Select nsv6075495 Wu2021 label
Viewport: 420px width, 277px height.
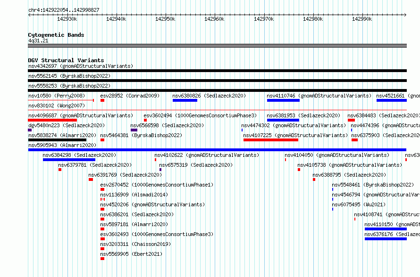[359, 204]
